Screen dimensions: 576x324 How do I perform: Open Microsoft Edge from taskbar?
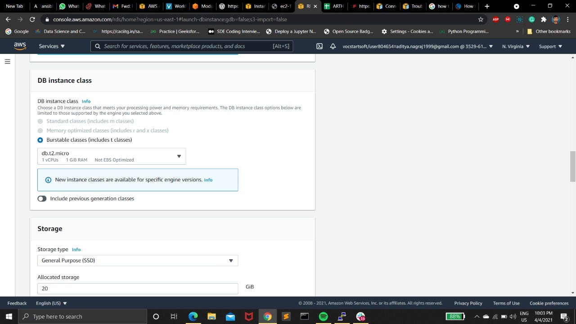pos(193,316)
